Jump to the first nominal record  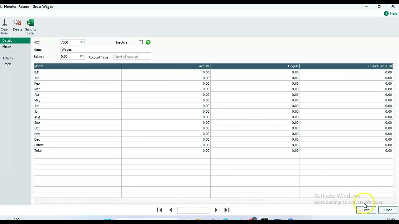160,210
